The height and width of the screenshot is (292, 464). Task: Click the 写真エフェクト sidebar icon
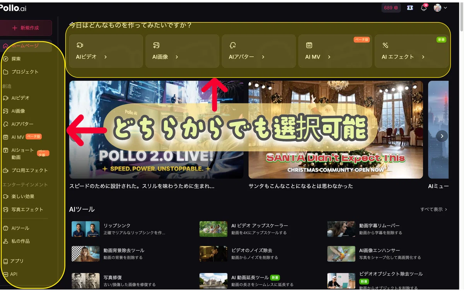click(5, 210)
